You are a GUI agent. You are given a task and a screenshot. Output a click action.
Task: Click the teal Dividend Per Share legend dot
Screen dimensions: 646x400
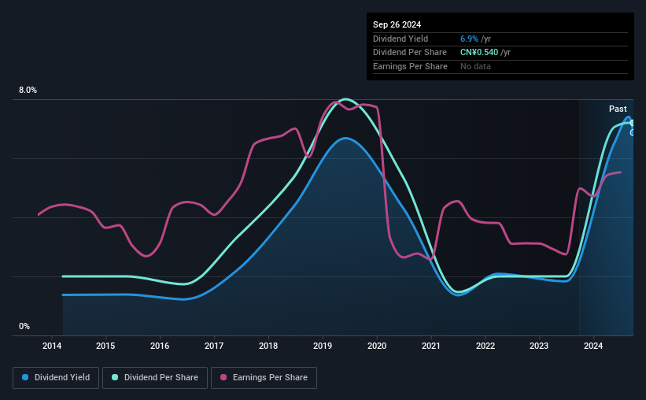point(115,377)
